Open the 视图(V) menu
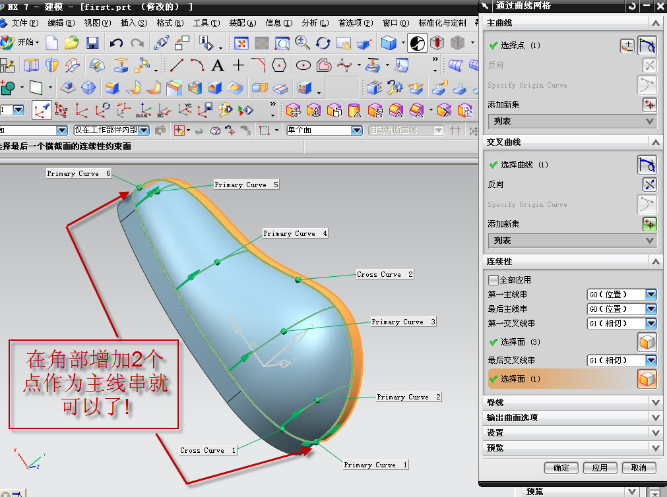Screen dimensions: 667x497 coord(98,23)
